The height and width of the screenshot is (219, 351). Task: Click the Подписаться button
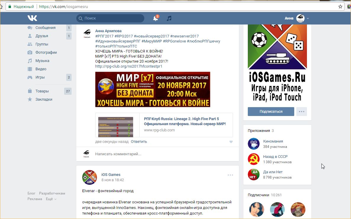point(271,112)
